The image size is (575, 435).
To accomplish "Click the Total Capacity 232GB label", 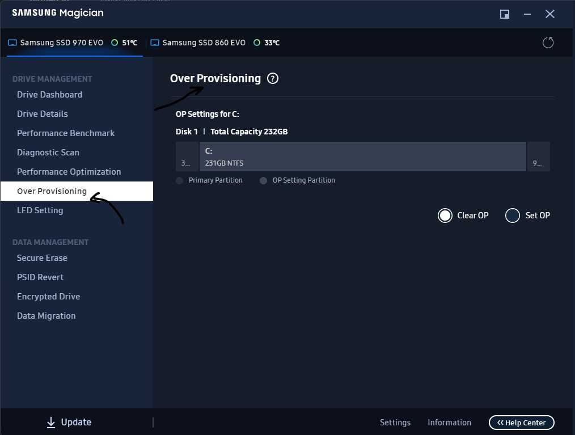I will point(249,132).
